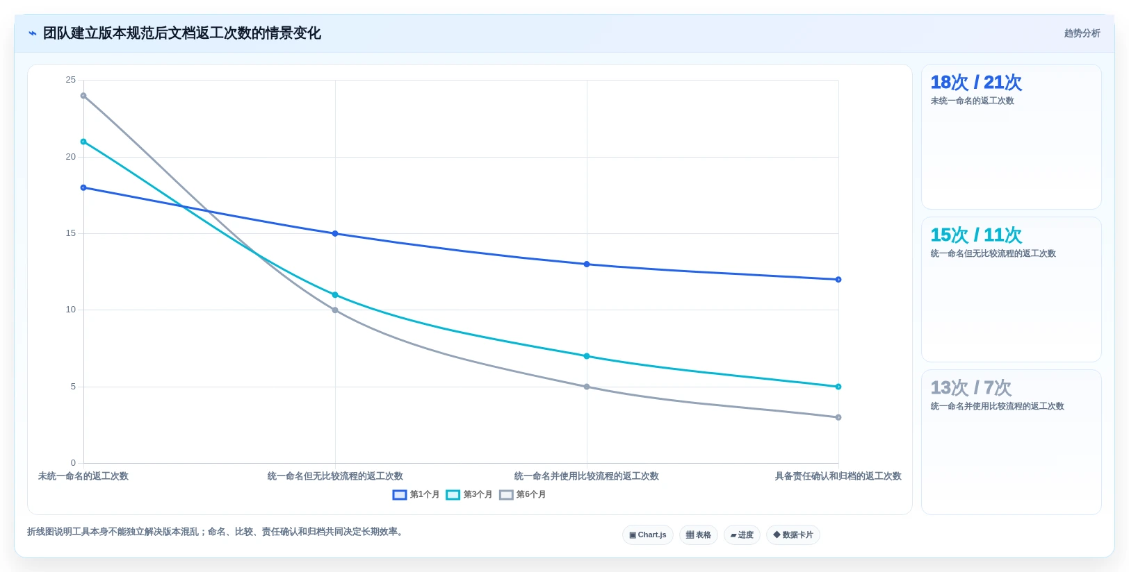Click the cyan point at value 11

point(335,295)
